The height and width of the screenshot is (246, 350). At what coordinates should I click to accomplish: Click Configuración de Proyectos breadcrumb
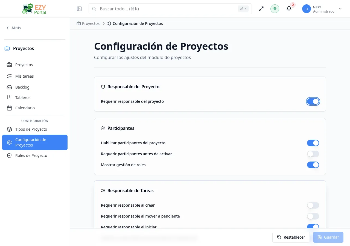click(135, 24)
